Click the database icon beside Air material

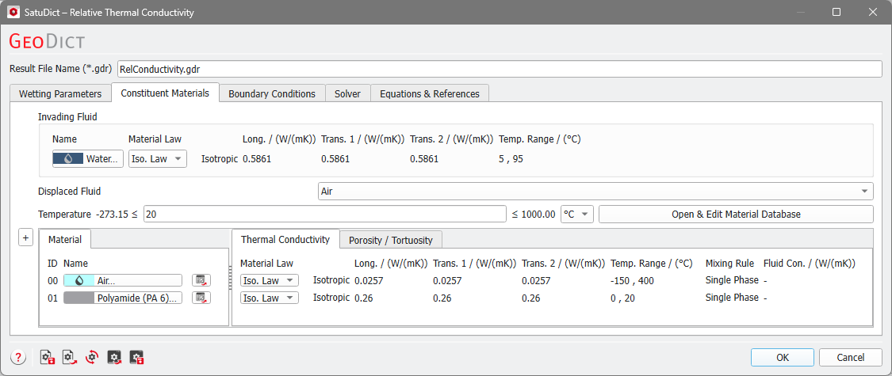pyautogui.click(x=201, y=280)
